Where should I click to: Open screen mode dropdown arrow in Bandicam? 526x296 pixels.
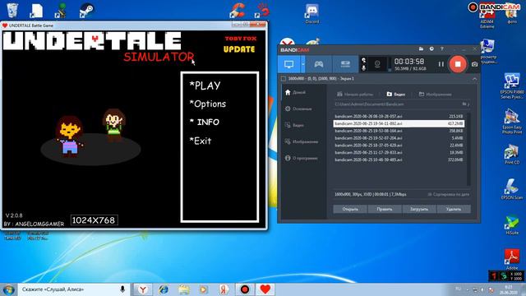(x=303, y=64)
